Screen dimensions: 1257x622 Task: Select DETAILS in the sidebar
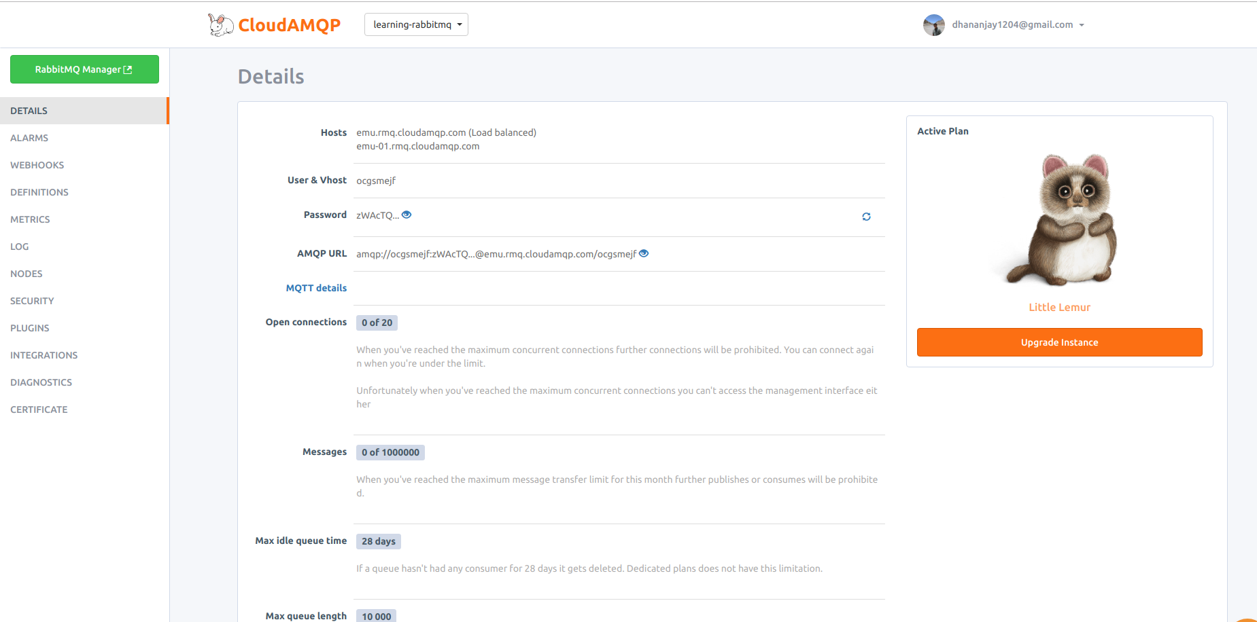[84, 111]
